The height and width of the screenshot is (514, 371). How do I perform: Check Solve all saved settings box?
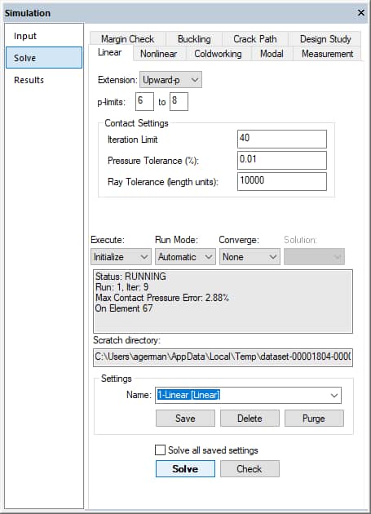click(160, 450)
